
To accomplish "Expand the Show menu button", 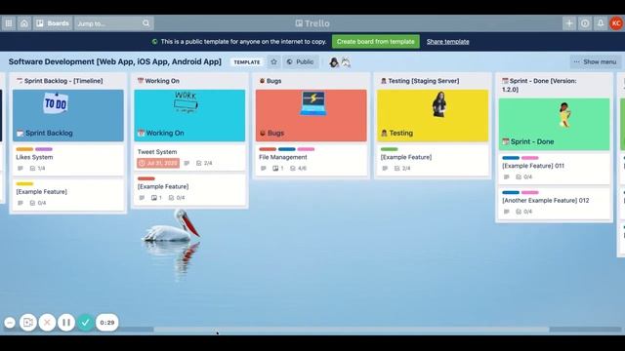I will point(596,62).
